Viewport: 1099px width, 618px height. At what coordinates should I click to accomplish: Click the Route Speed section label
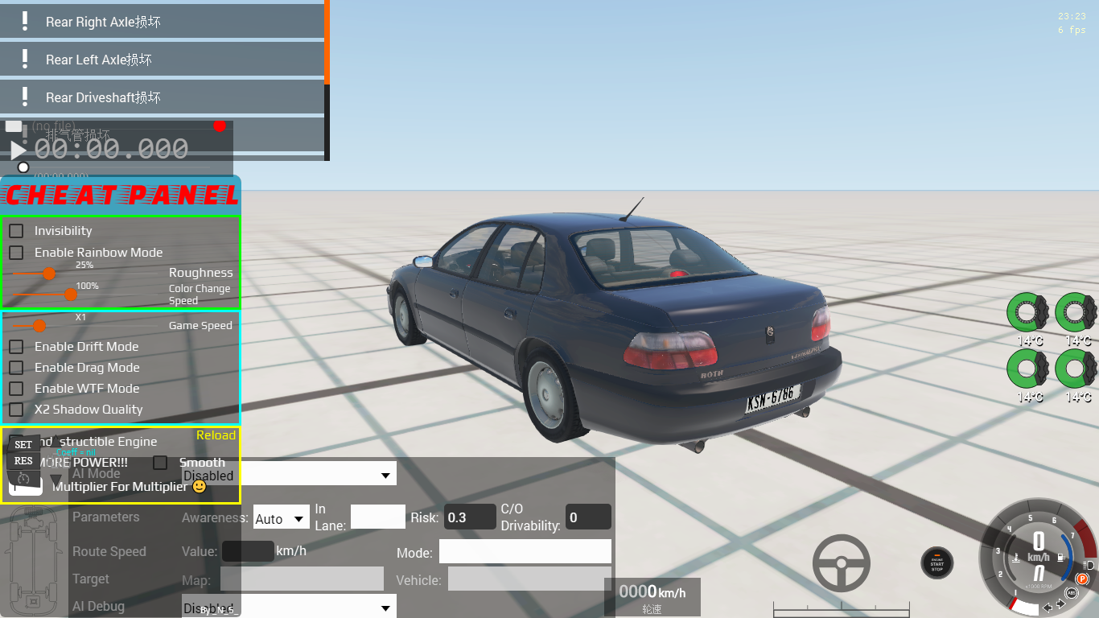point(109,551)
